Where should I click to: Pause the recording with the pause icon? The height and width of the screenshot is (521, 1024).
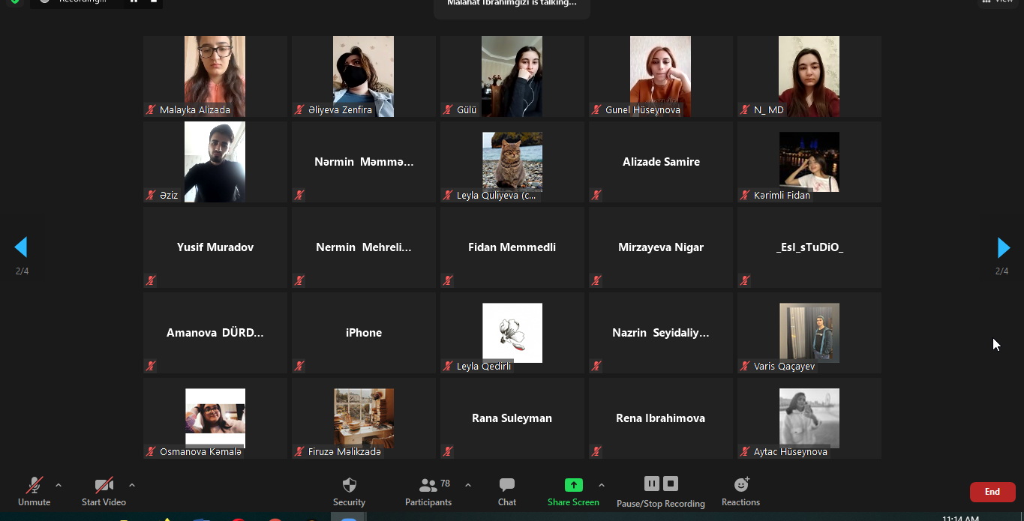coord(651,484)
